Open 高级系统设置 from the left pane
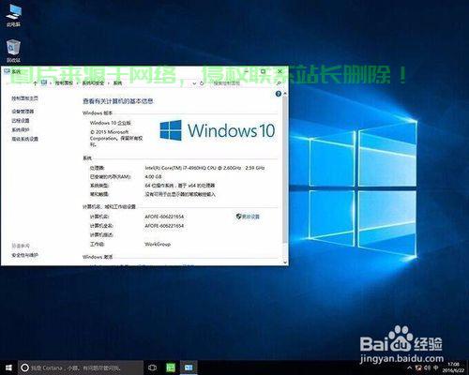 pos(24,139)
